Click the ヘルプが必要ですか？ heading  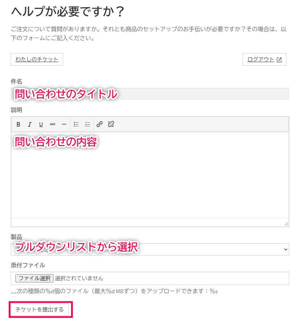tap(68, 11)
